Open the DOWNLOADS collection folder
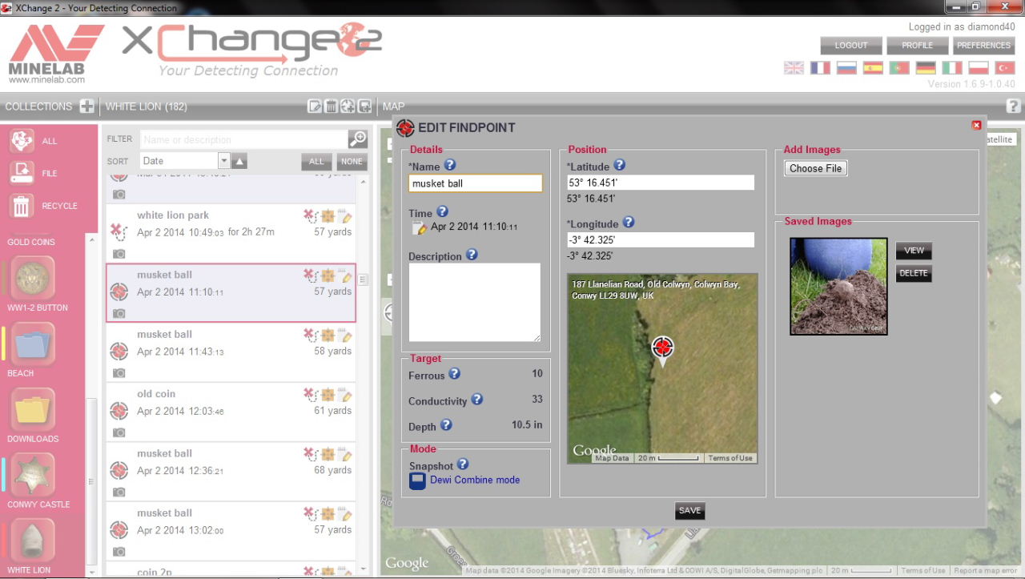Viewport: 1025px width, 579px height. [34, 409]
